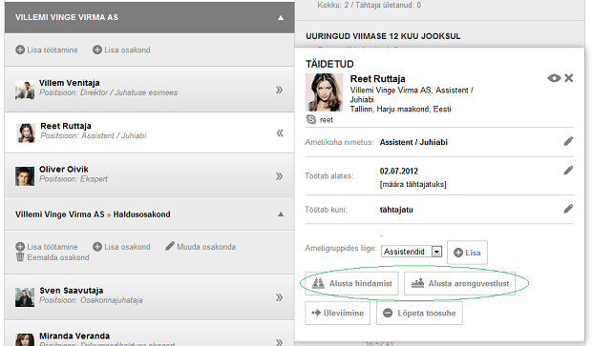The width and height of the screenshot is (592, 346).
Task: Click Sven Saavutaja name in list
Action: coord(72,291)
